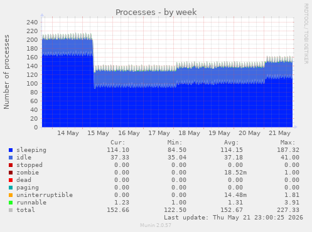Click sleeping average value 114.15
The image size is (312, 232).
[232, 150]
